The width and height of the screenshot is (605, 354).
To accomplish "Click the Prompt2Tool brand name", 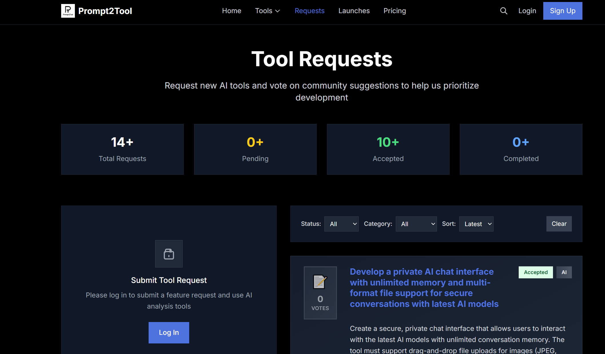I will (105, 11).
